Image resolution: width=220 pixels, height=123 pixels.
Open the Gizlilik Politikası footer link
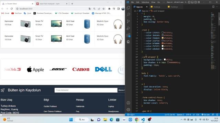click(x=50, y=106)
